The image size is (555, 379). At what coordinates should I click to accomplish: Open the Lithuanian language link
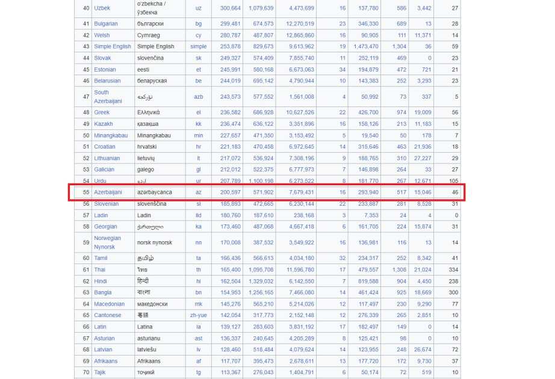click(x=107, y=158)
